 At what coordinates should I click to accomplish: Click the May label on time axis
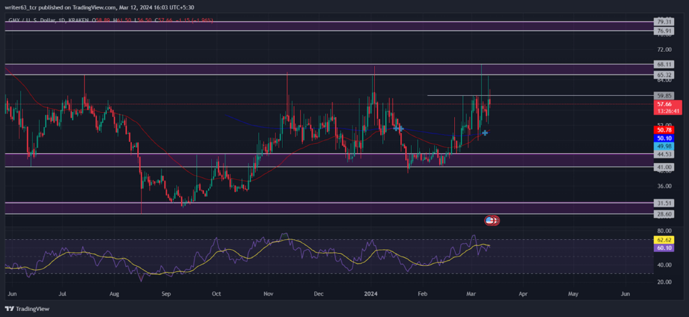pyautogui.click(x=573, y=293)
